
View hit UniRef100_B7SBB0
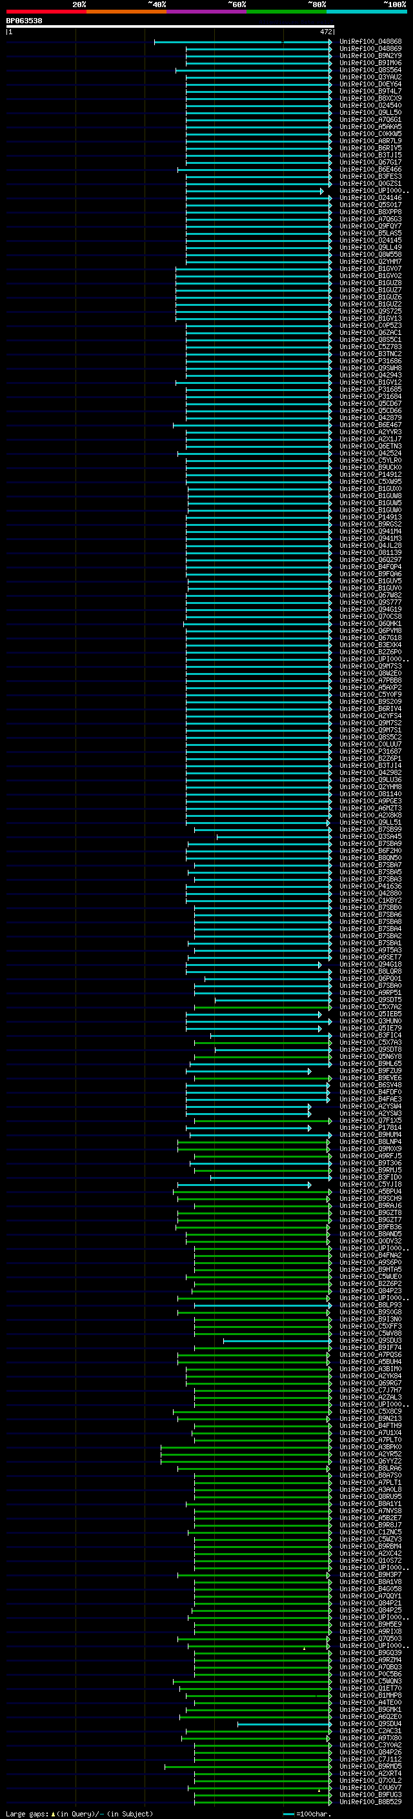370,907
